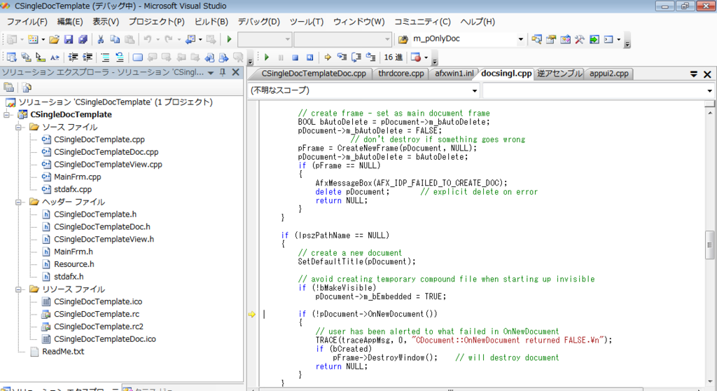Open the Object Browser toolbar icon
Image resolution: width=717 pixels, height=391 pixels.
point(565,39)
